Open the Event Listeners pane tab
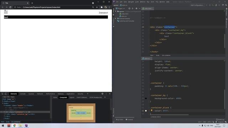 (82, 97)
